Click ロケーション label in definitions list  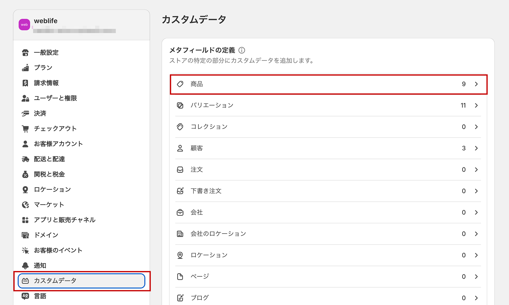click(x=209, y=255)
